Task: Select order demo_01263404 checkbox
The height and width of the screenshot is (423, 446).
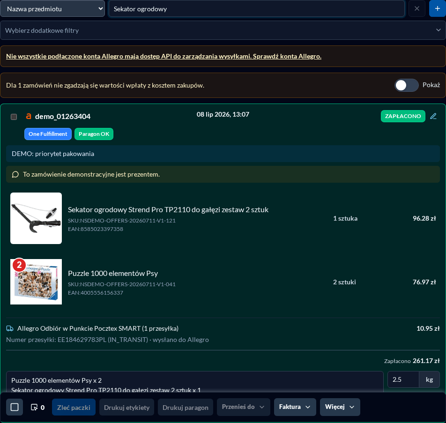Action: (x=14, y=117)
